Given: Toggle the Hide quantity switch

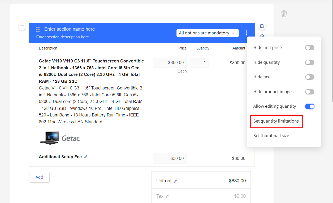Looking at the screenshot, I should (310, 62).
